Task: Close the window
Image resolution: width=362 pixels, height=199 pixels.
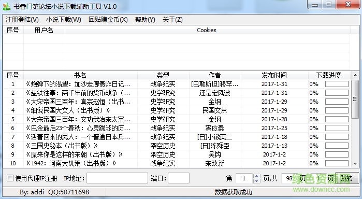Action: pyautogui.click(x=349, y=4)
